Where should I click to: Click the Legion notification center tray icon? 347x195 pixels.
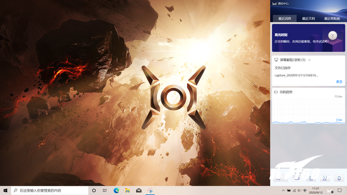coord(330,190)
